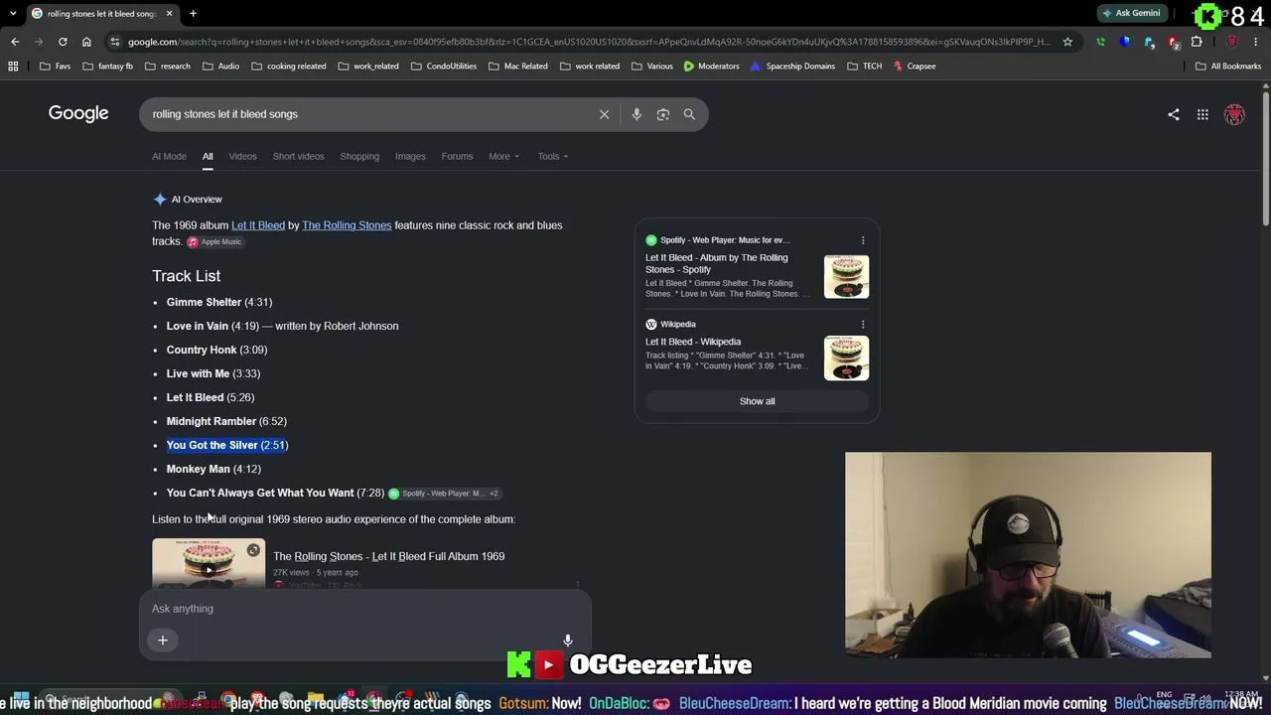Click the Show all sources button
This screenshot has height=715, width=1271.
(757, 401)
